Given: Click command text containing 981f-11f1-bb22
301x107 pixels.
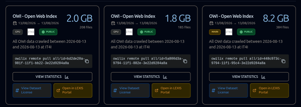Looking at the screenshot, I should coord(49,61).
